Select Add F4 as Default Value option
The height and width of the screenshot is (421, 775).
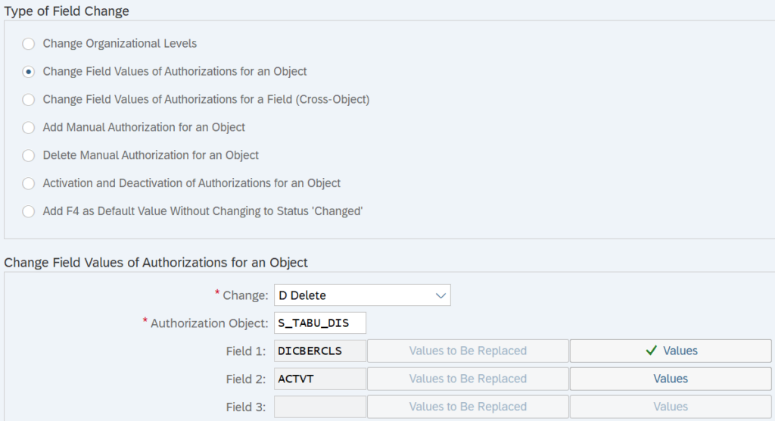click(x=29, y=211)
